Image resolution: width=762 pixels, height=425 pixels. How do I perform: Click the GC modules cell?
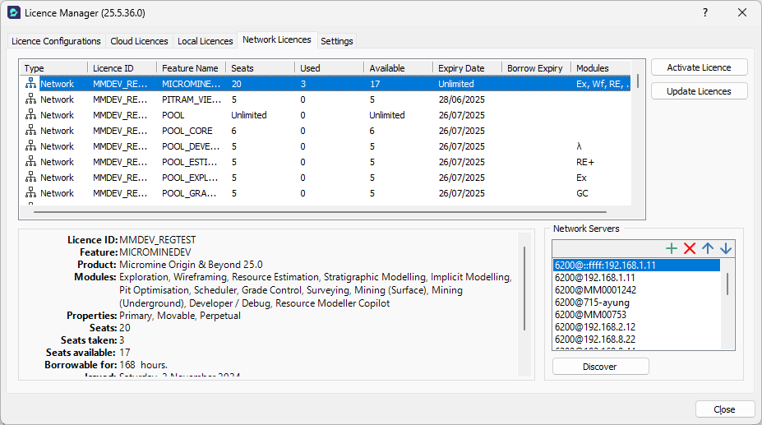[582, 192]
